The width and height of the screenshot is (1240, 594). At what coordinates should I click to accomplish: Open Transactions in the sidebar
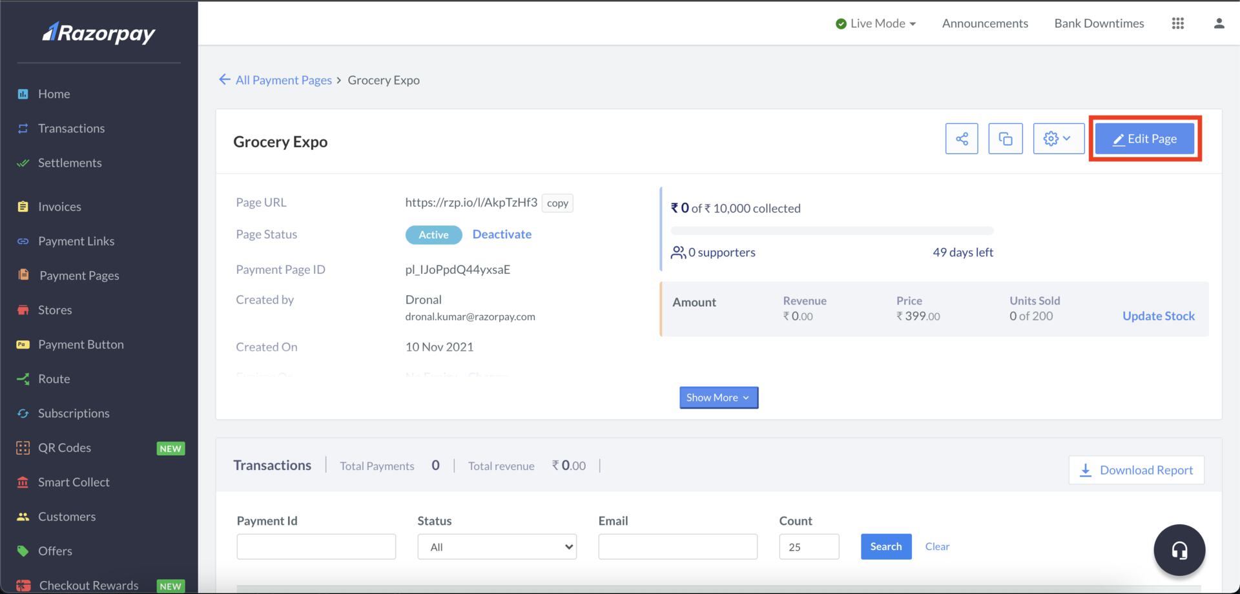(71, 128)
